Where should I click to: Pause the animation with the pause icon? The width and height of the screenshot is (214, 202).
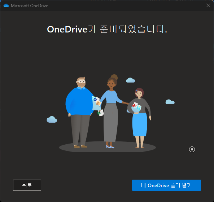click(192, 149)
